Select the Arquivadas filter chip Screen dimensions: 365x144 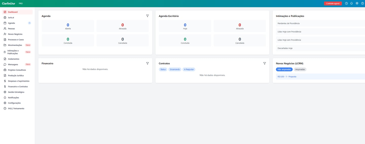300,69
